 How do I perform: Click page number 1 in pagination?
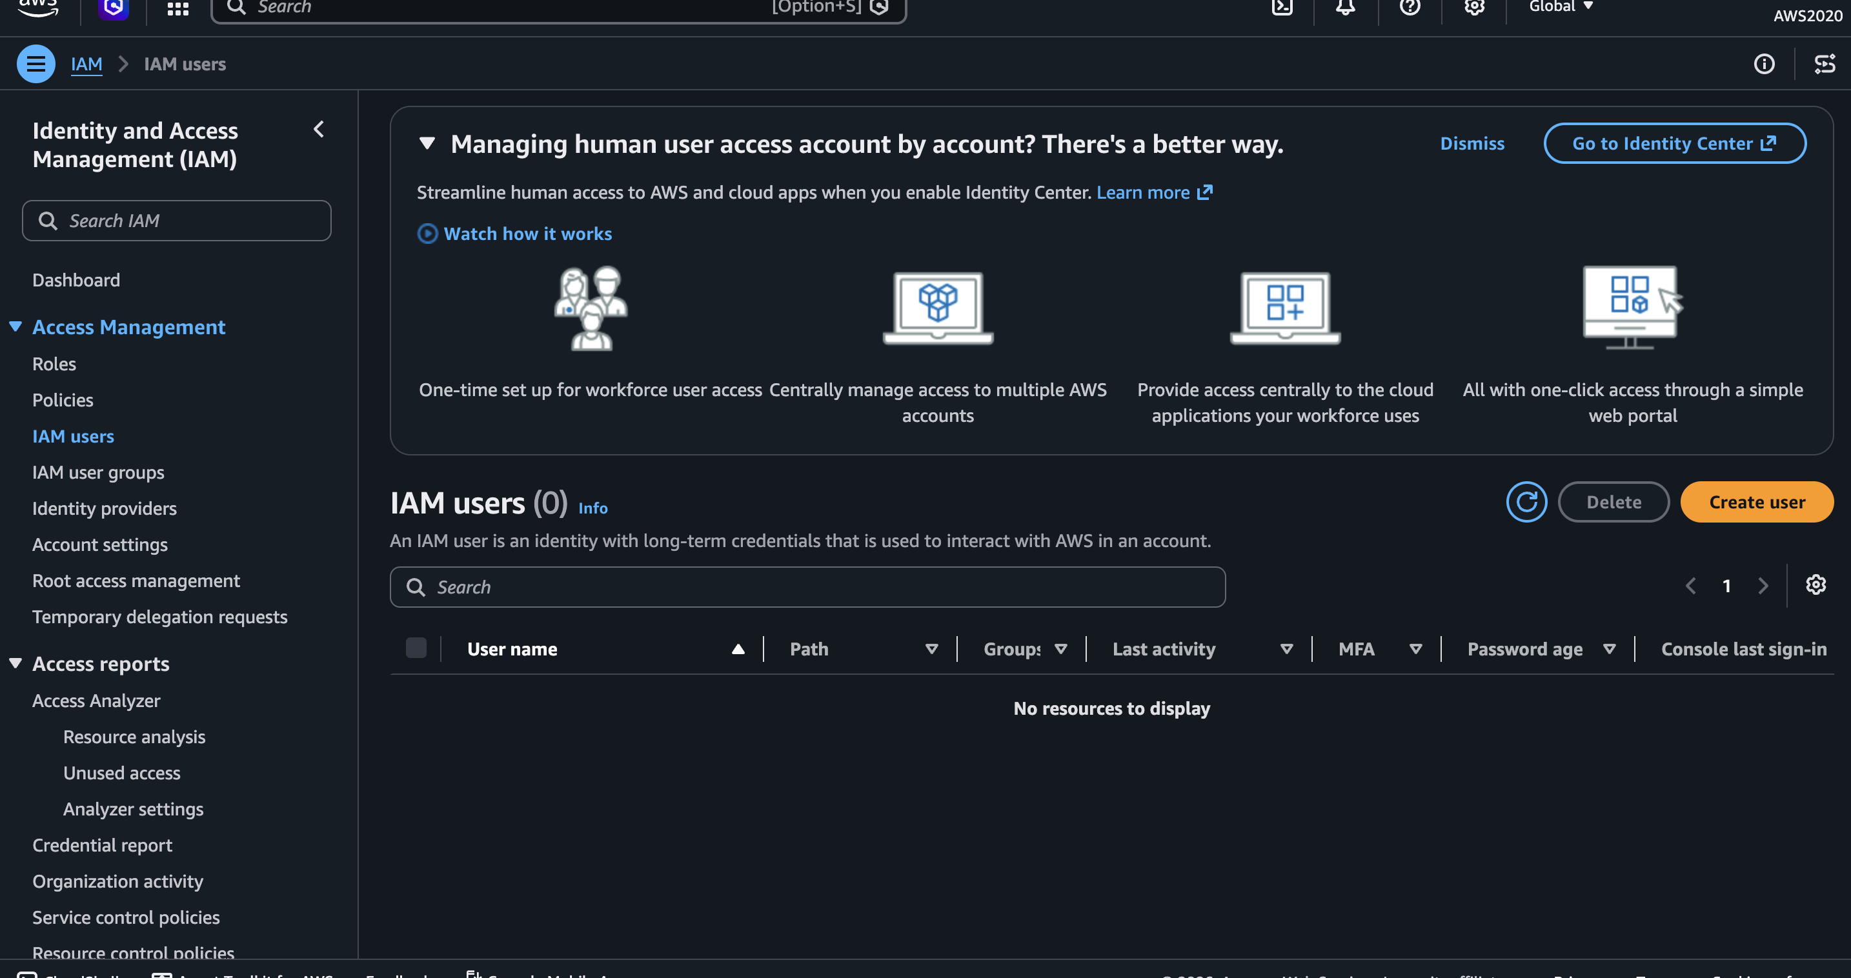tap(1726, 586)
